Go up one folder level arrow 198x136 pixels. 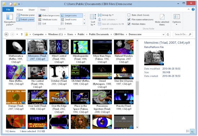point(22,34)
